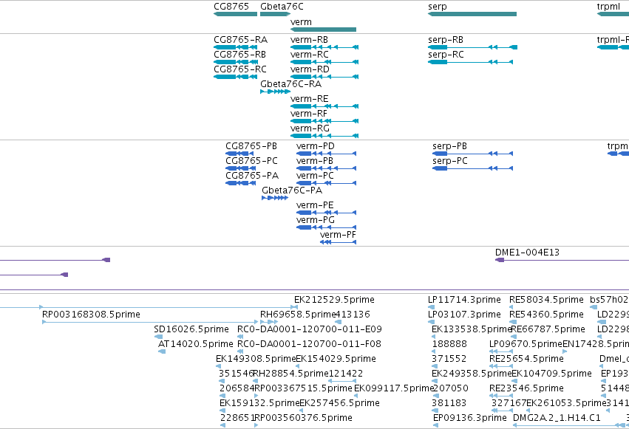Select the trpml gene label
Image resolution: width=629 pixels, height=429 pixels.
(608, 7)
